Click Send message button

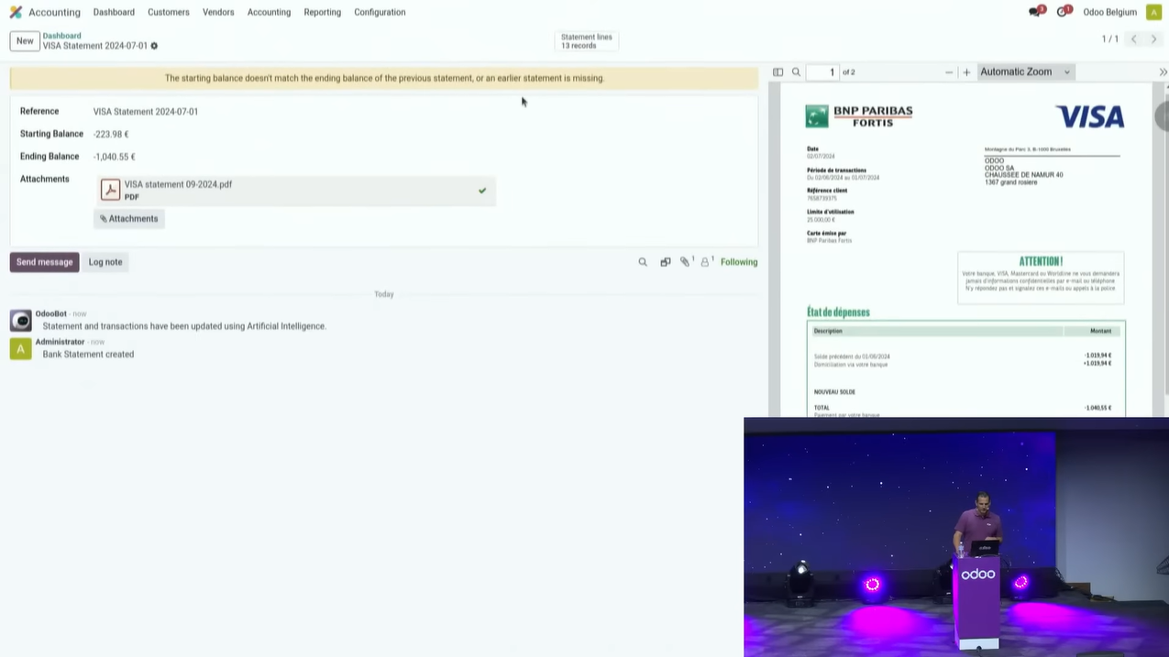pyautogui.click(x=44, y=262)
